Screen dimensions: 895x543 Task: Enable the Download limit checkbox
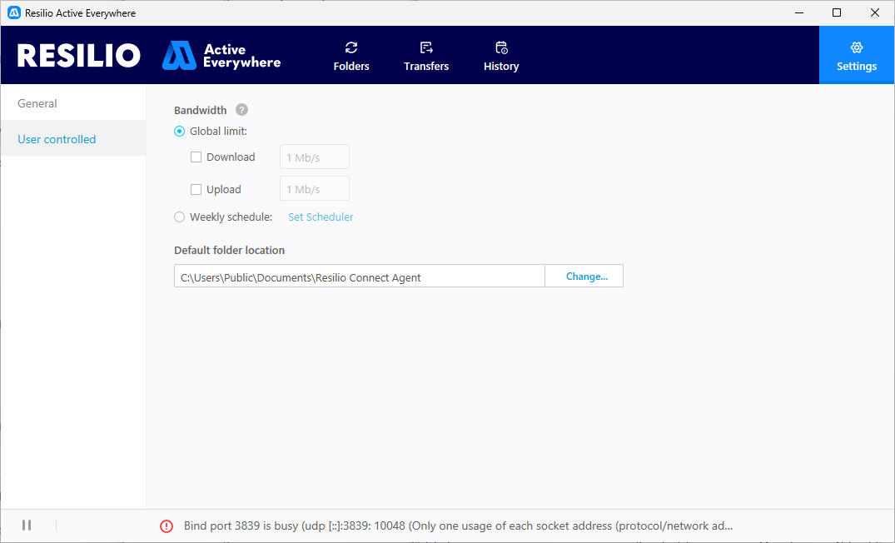coord(196,157)
